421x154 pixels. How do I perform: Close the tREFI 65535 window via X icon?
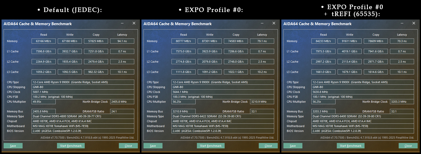[414, 23]
